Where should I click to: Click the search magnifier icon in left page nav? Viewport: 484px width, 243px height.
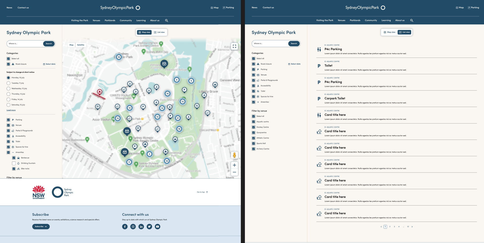(x=166, y=20)
